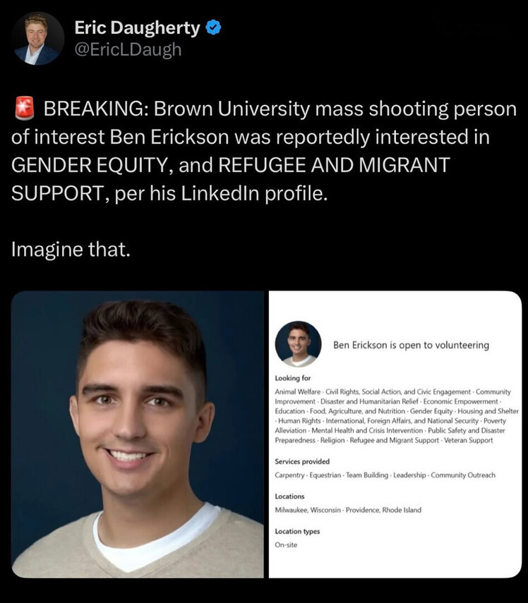528x603 pixels.
Task: Click the word "BREAKING:" in the tweet
Action: [96, 110]
